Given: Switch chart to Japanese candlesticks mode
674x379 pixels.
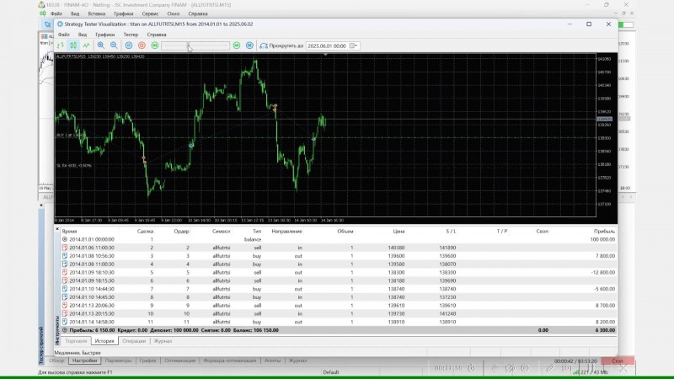Looking at the screenshot, I should [73, 45].
